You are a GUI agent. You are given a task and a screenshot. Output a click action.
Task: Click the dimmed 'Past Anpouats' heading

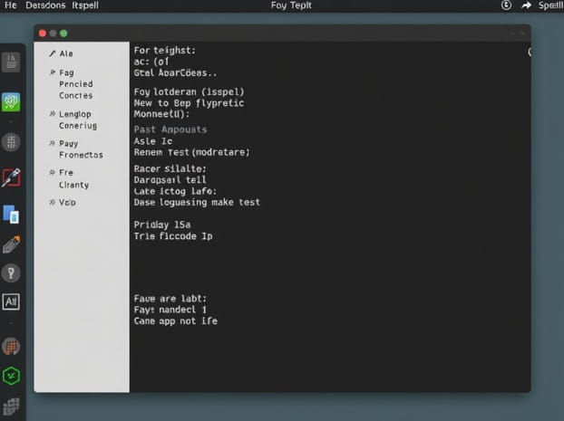pos(170,129)
